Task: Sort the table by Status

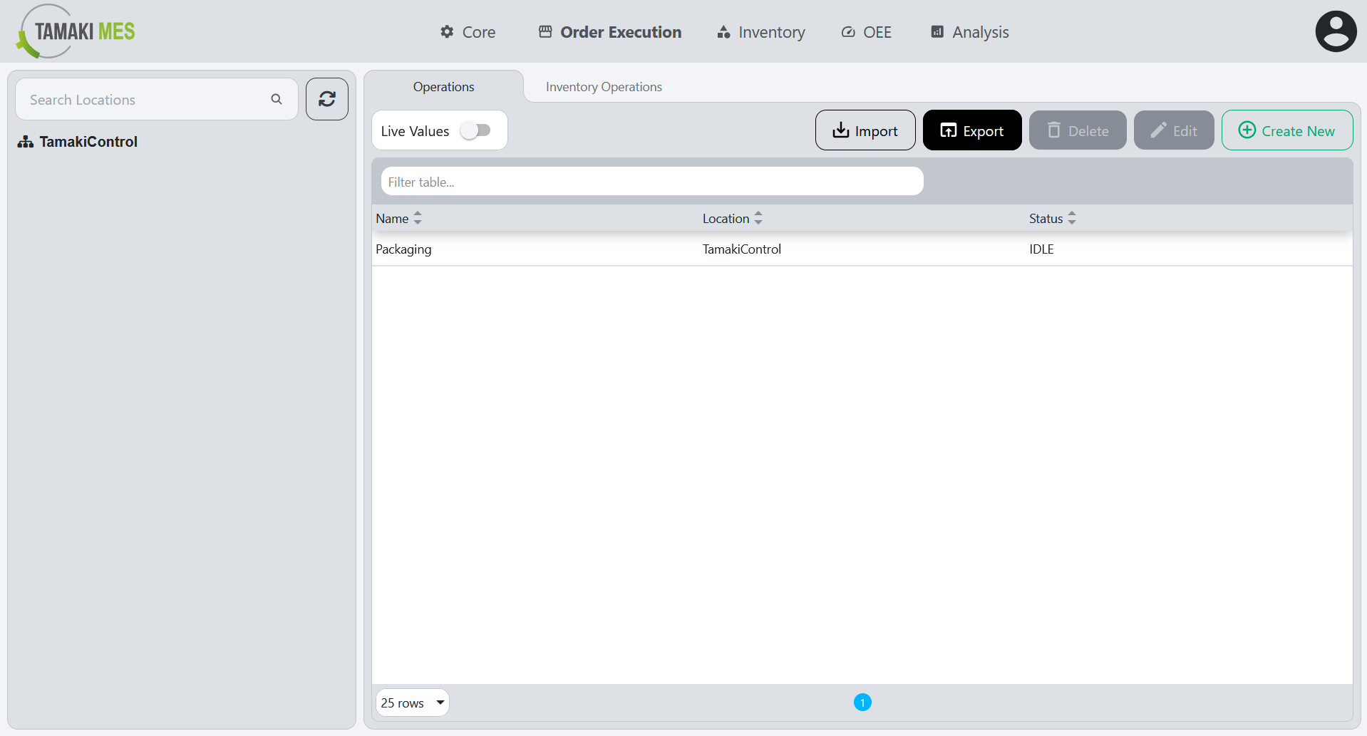Action: point(1072,218)
